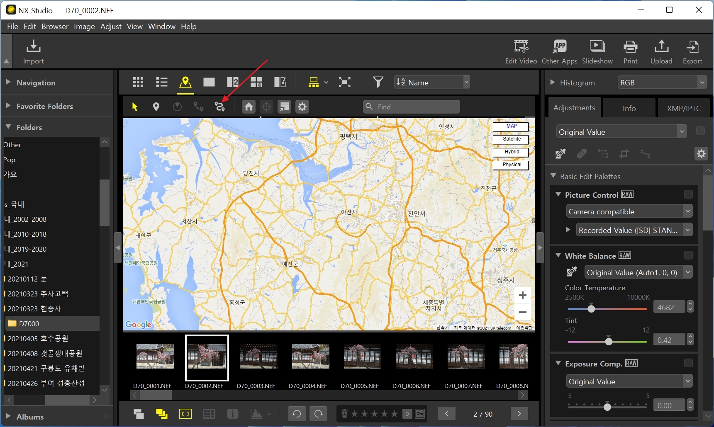Select the white balance gray point dropper

(x=571, y=272)
